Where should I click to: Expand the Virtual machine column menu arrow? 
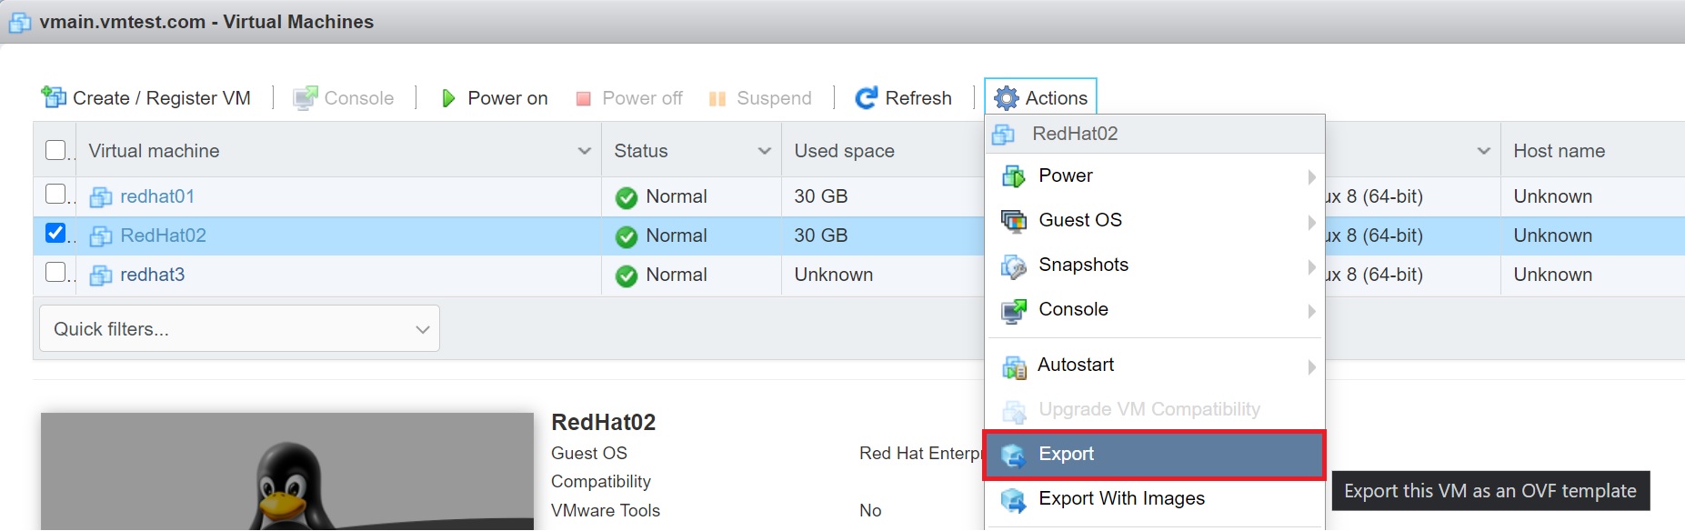(x=584, y=151)
